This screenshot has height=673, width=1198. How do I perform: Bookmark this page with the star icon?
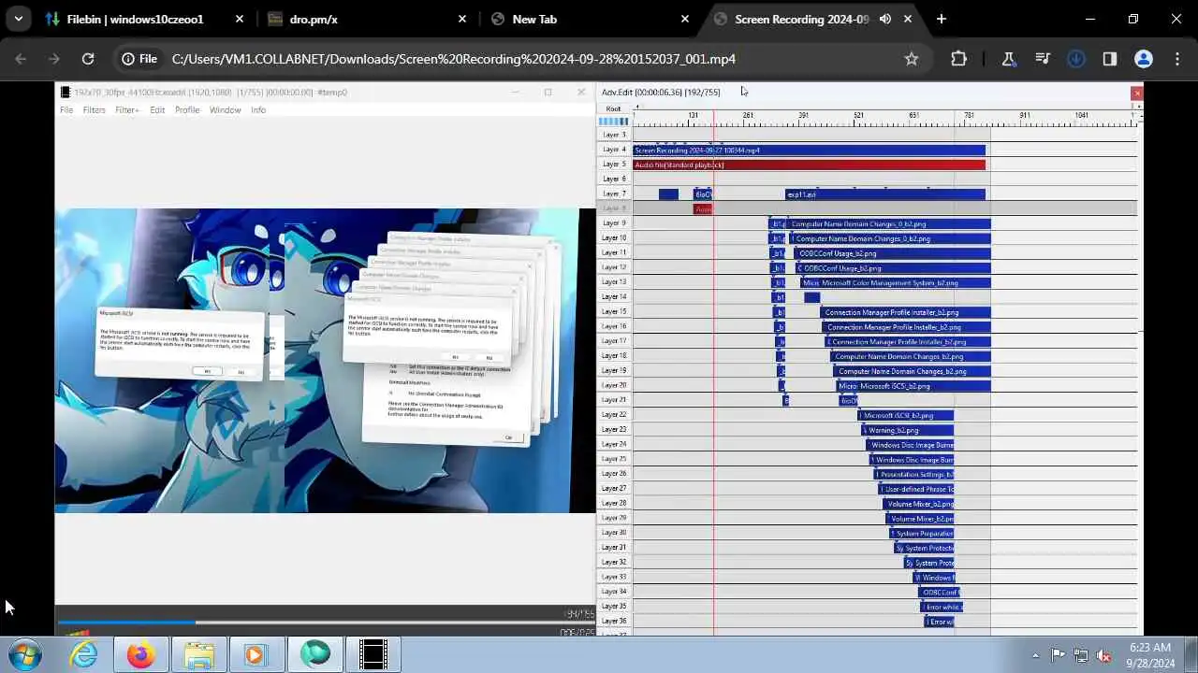912,59
